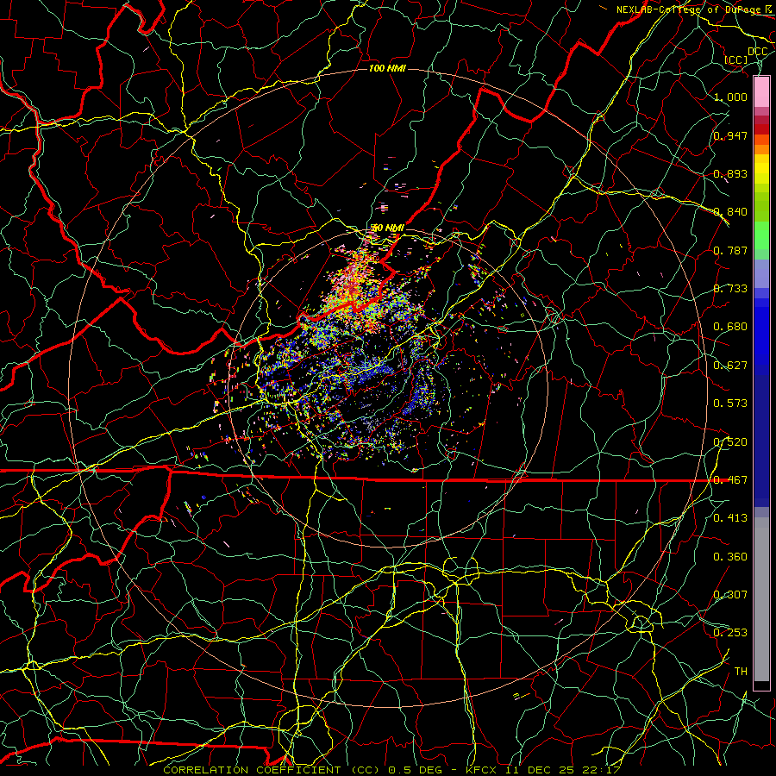This screenshot has height=776, width=776.
Task: Select the 0.307 legend value
Action: click(730, 595)
